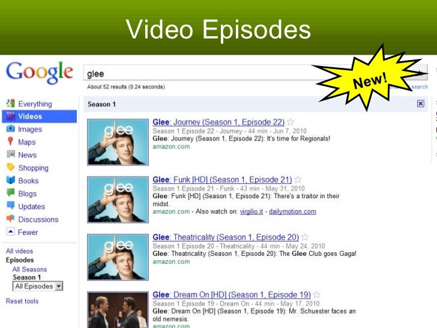The image size is (437, 328).
Task: Switch to Maps search results
Action: (x=27, y=142)
